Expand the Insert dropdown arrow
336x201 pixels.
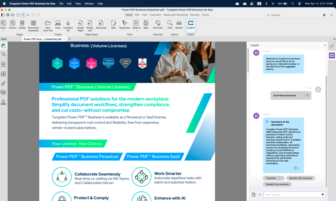pos(3,31)
